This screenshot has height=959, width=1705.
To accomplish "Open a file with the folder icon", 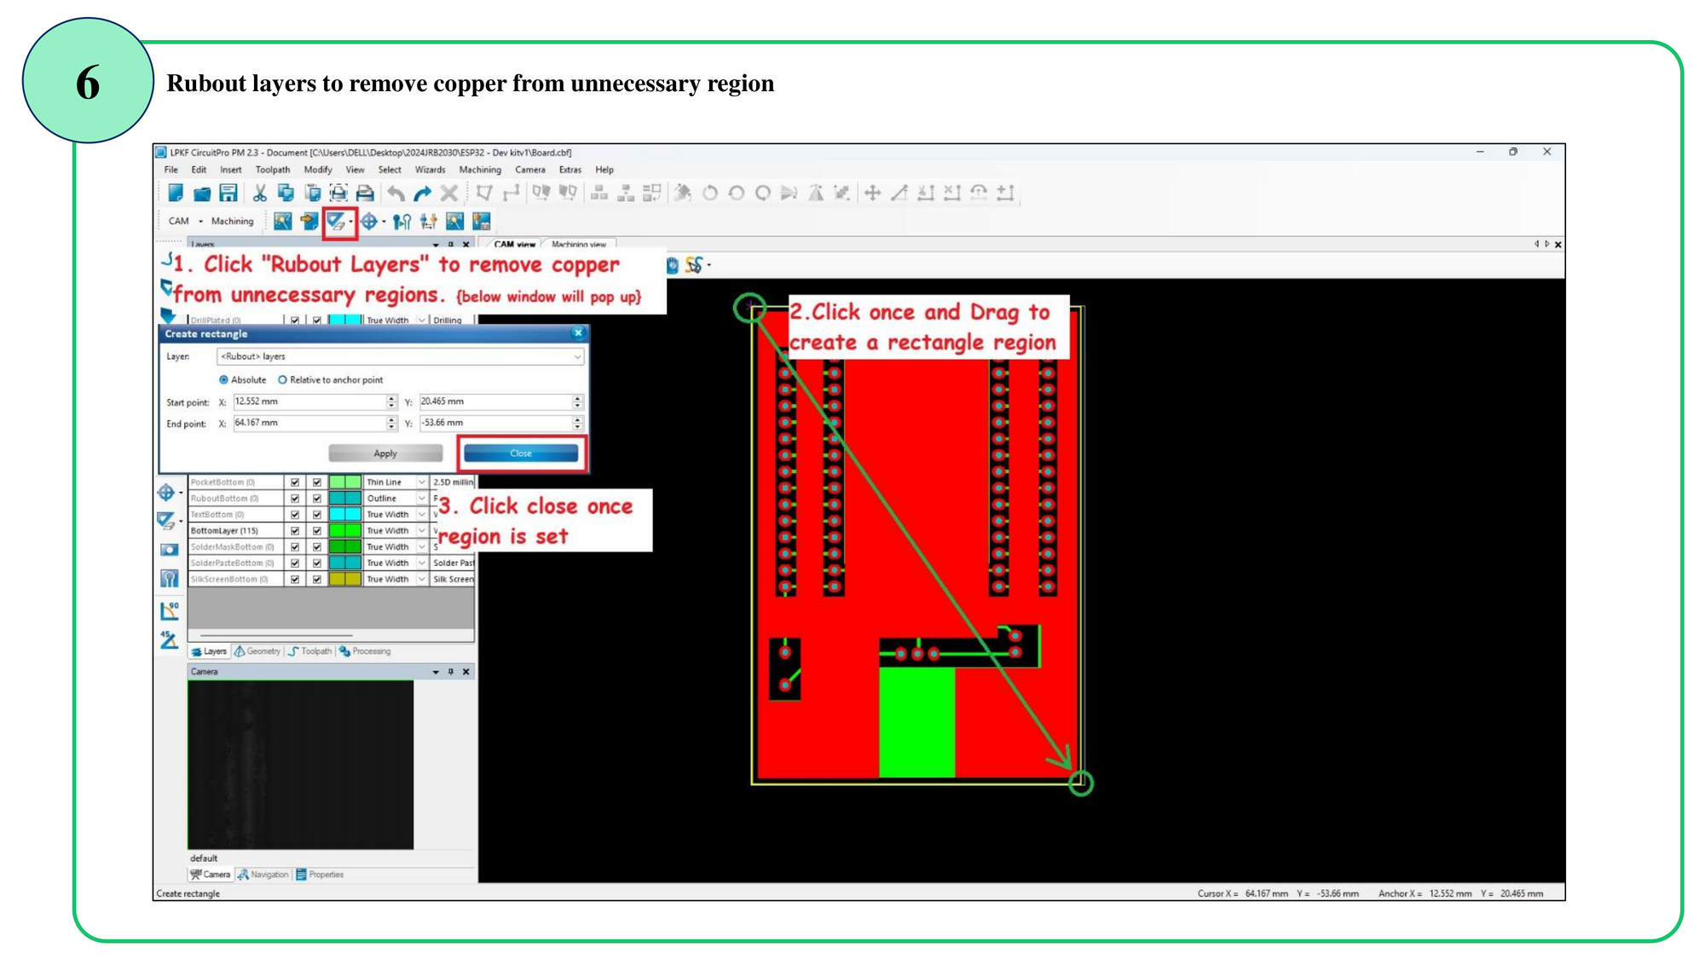I will point(202,194).
